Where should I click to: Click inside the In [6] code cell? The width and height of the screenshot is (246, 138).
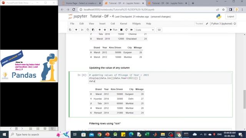pyautogui.click(x=160, y=78)
